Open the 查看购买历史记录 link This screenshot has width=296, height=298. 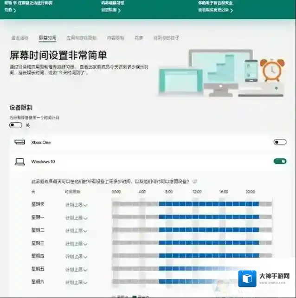pyautogui.click(x=215, y=10)
